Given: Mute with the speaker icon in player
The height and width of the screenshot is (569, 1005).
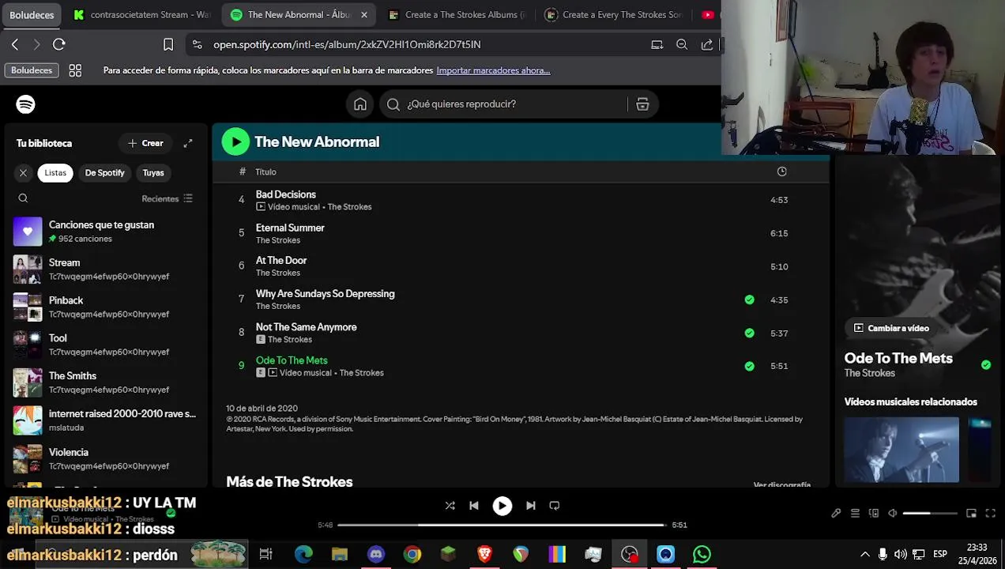Looking at the screenshot, I should click(893, 514).
